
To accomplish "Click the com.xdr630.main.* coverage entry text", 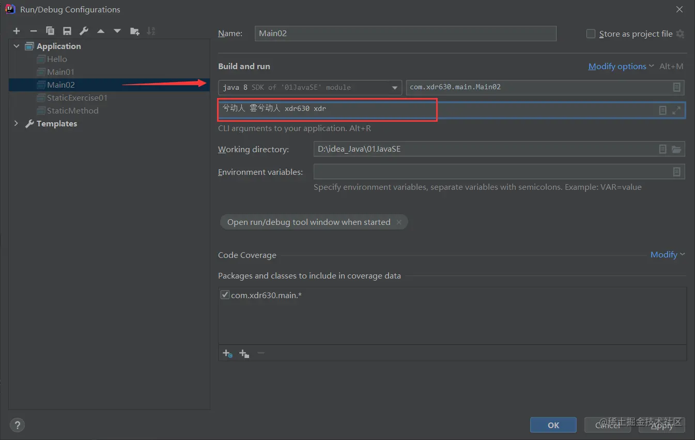I will tap(265, 295).
